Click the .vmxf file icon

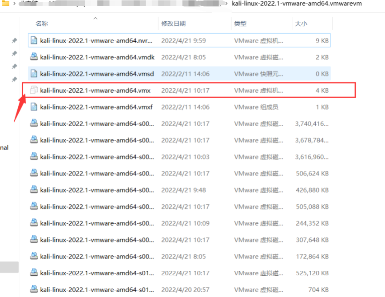click(34, 107)
